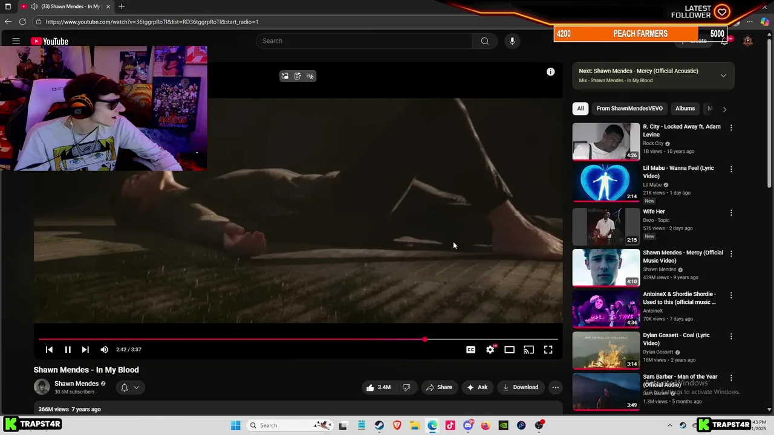
Task: Open the YouTube guide hamburger menu
Action: tap(16, 41)
